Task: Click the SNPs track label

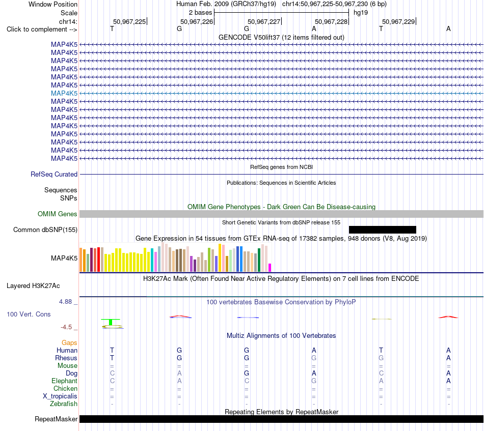Action: coord(69,198)
